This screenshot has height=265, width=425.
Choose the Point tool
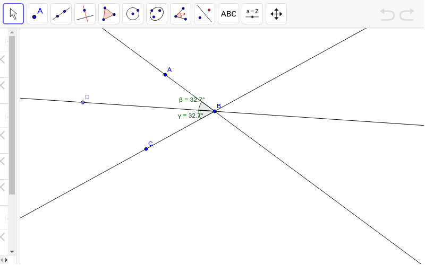click(x=37, y=14)
